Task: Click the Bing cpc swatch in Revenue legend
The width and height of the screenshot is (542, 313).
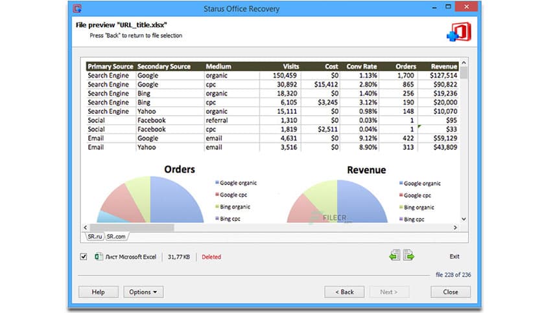Action: [x=401, y=219]
